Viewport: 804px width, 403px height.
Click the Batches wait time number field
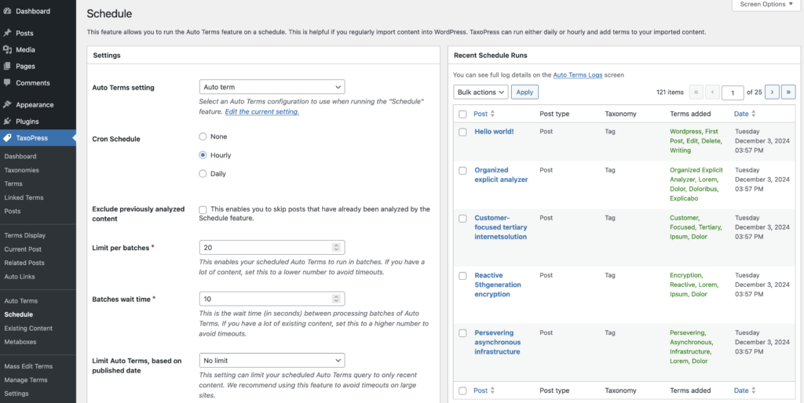point(272,299)
